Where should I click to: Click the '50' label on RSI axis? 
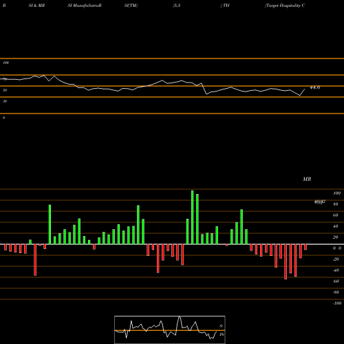pos(5,90)
